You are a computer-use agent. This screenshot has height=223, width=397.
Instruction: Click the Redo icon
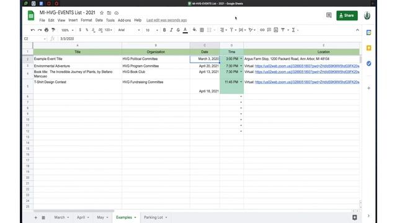click(40, 30)
